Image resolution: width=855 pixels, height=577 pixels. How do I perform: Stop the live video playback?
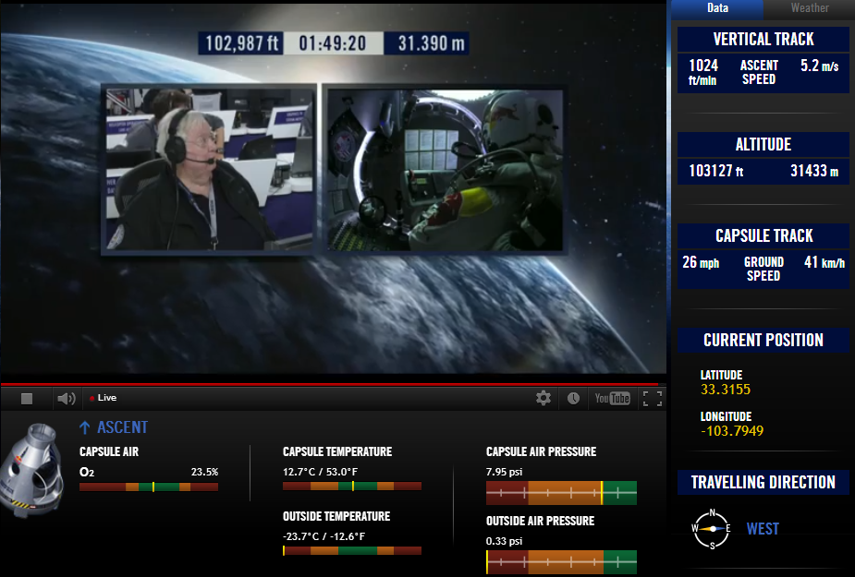pyautogui.click(x=27, y=399)
